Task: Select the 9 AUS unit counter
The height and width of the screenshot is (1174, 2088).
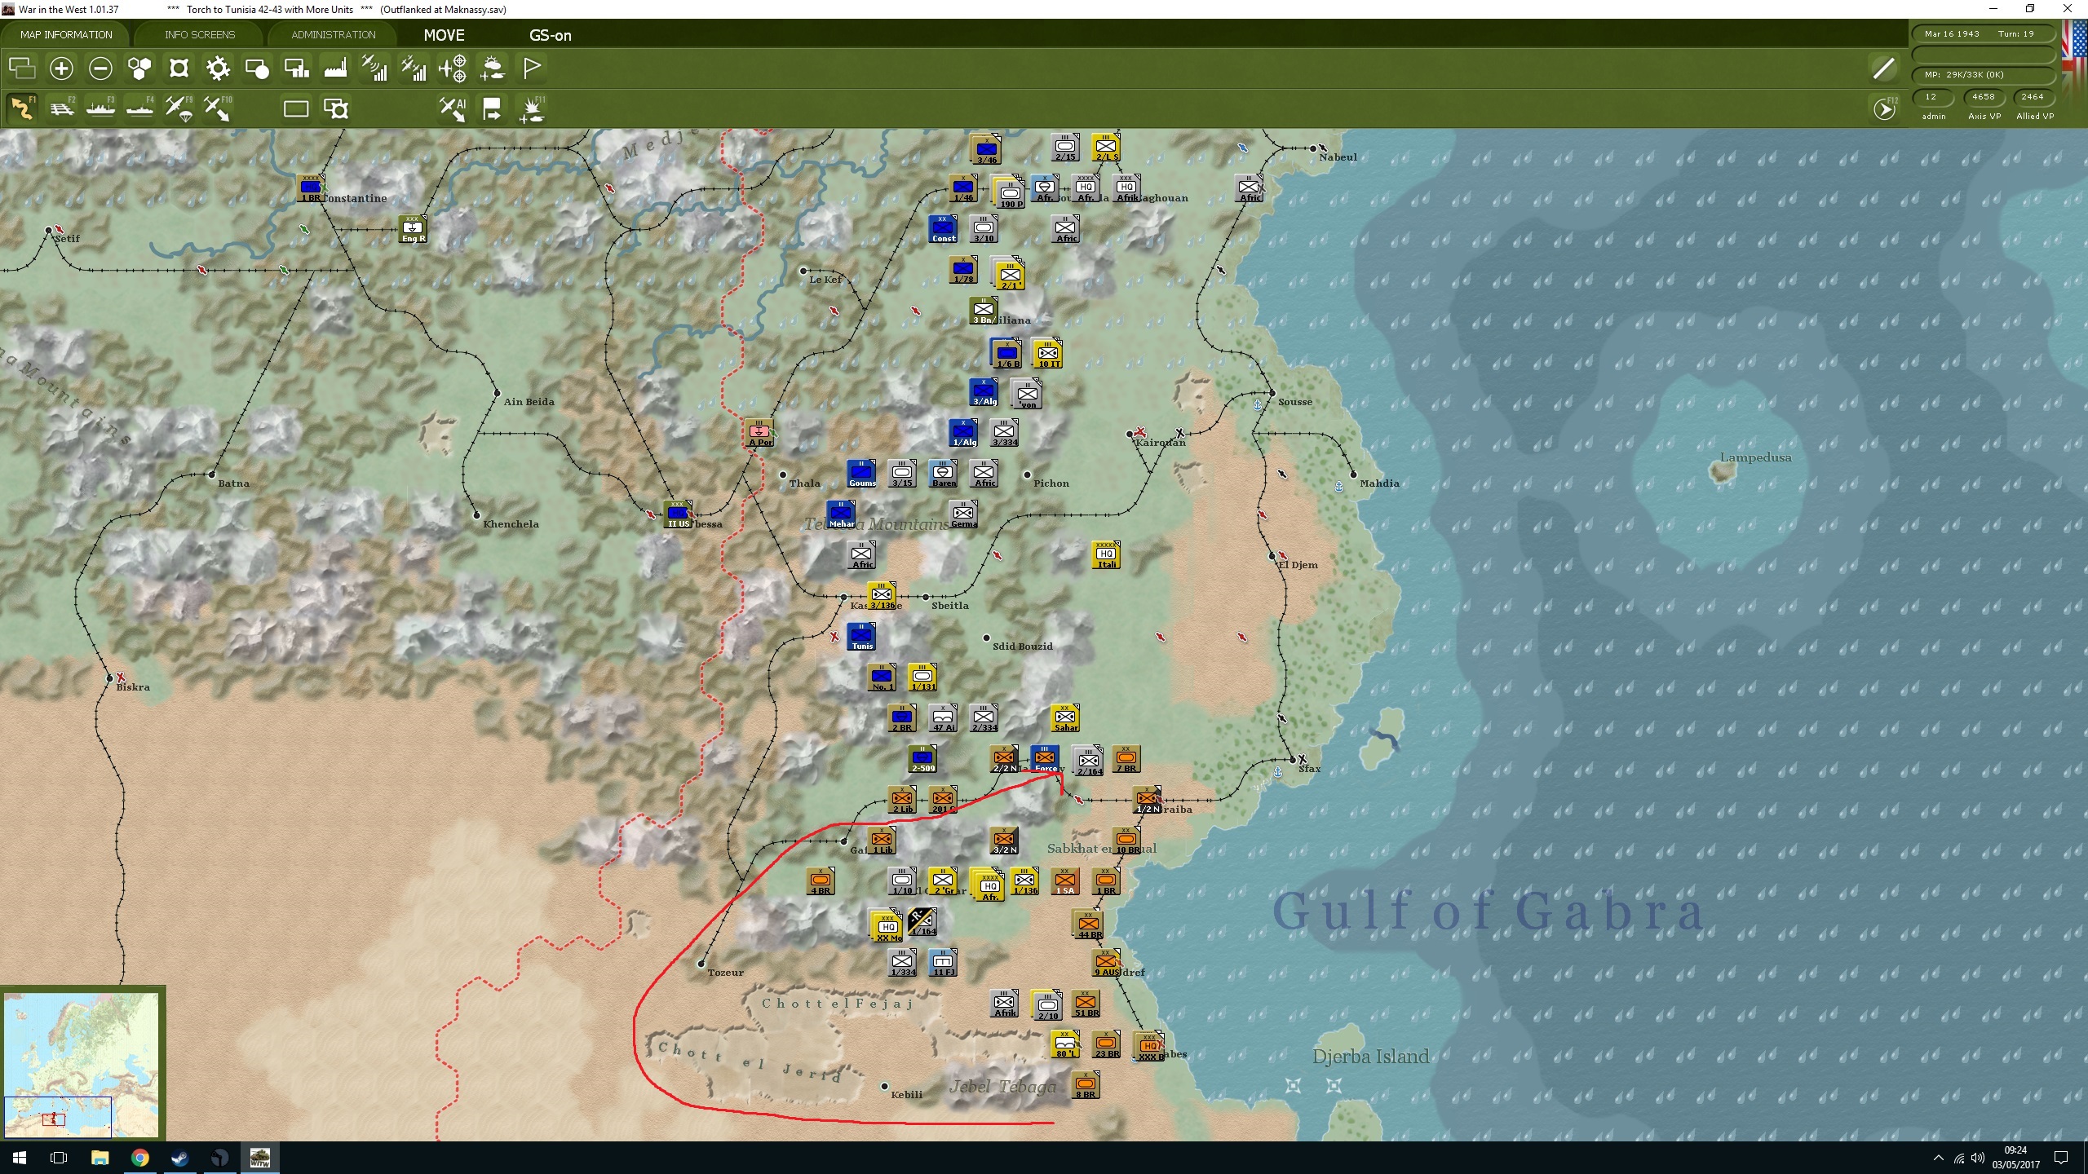Action: tap(1106, 963)
